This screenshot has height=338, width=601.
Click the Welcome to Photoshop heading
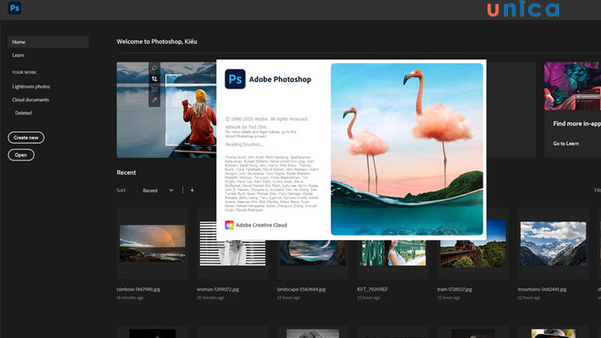pyautogui.click(x=157, y=41)
